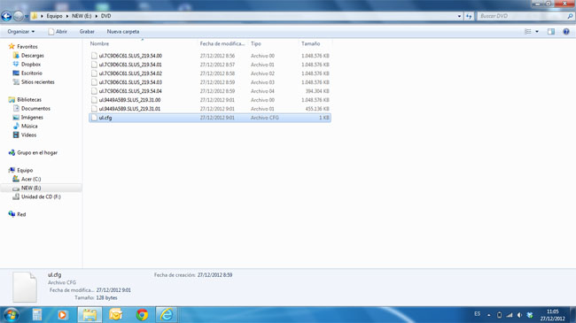The height and width of the screenshot is (323, 576).
Task: Open the address bar history dropdown arrow
Action: click(459, 16)
